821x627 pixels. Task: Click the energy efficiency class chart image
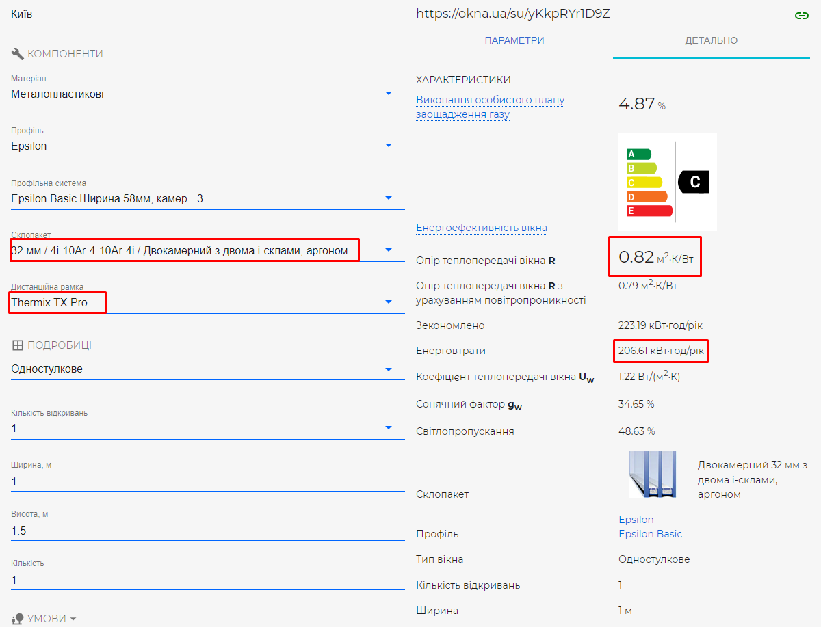(667, 182)
